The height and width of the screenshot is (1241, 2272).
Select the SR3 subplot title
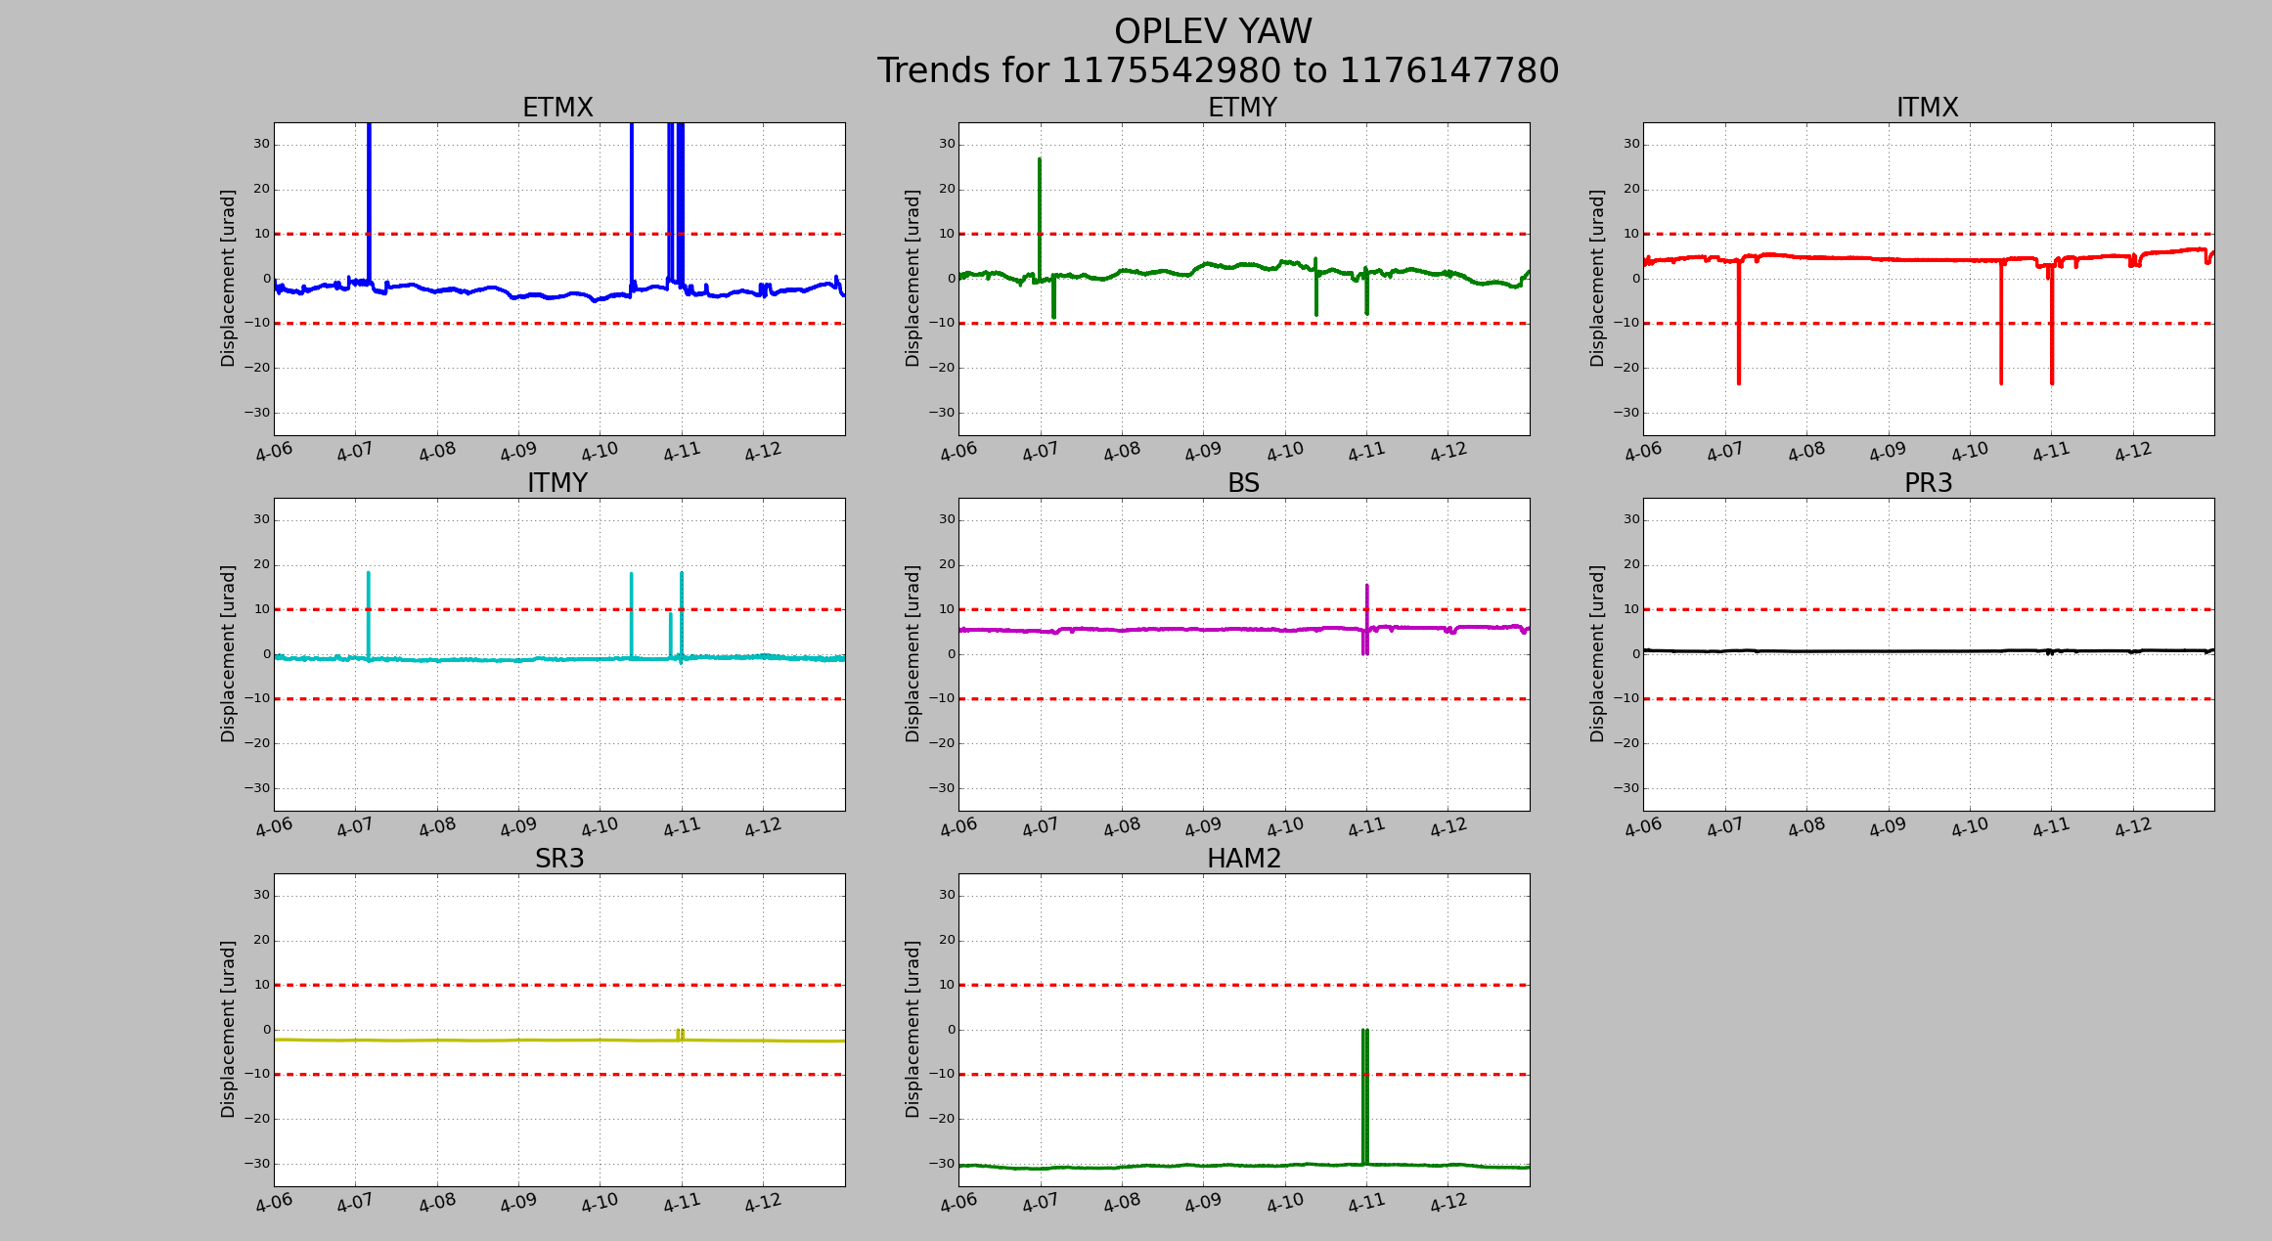(x=558, y=859)
